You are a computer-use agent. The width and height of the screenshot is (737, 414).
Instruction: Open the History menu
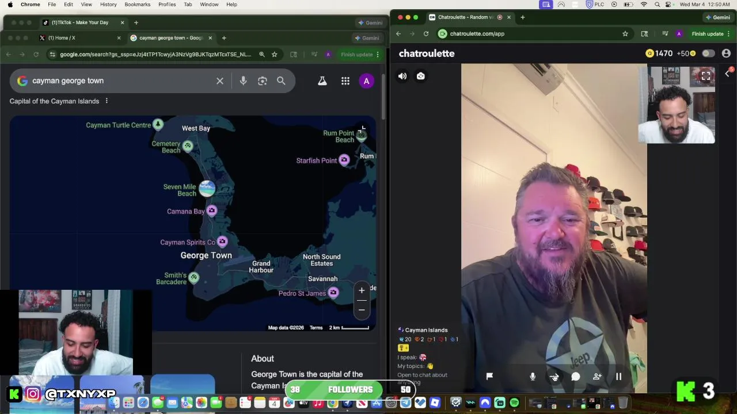coord(108,4)
